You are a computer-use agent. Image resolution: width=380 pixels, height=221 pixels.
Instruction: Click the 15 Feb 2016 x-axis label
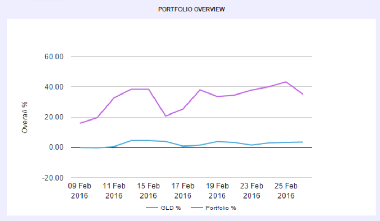(x=148, y=191)
